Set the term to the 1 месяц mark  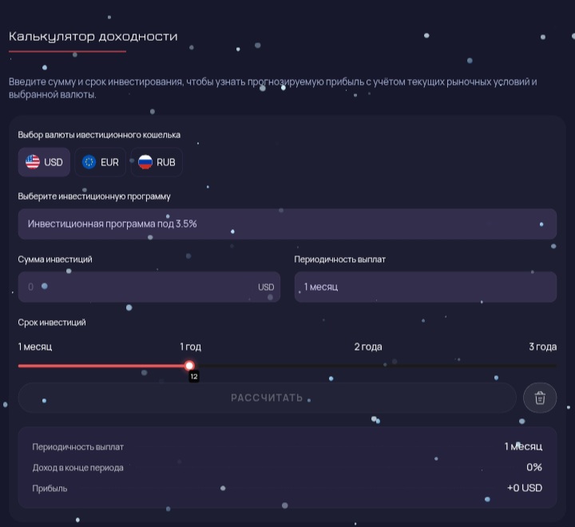tap(34, 347)
